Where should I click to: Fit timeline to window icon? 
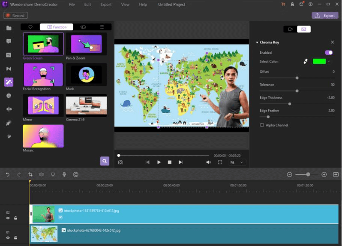(336, 174)
